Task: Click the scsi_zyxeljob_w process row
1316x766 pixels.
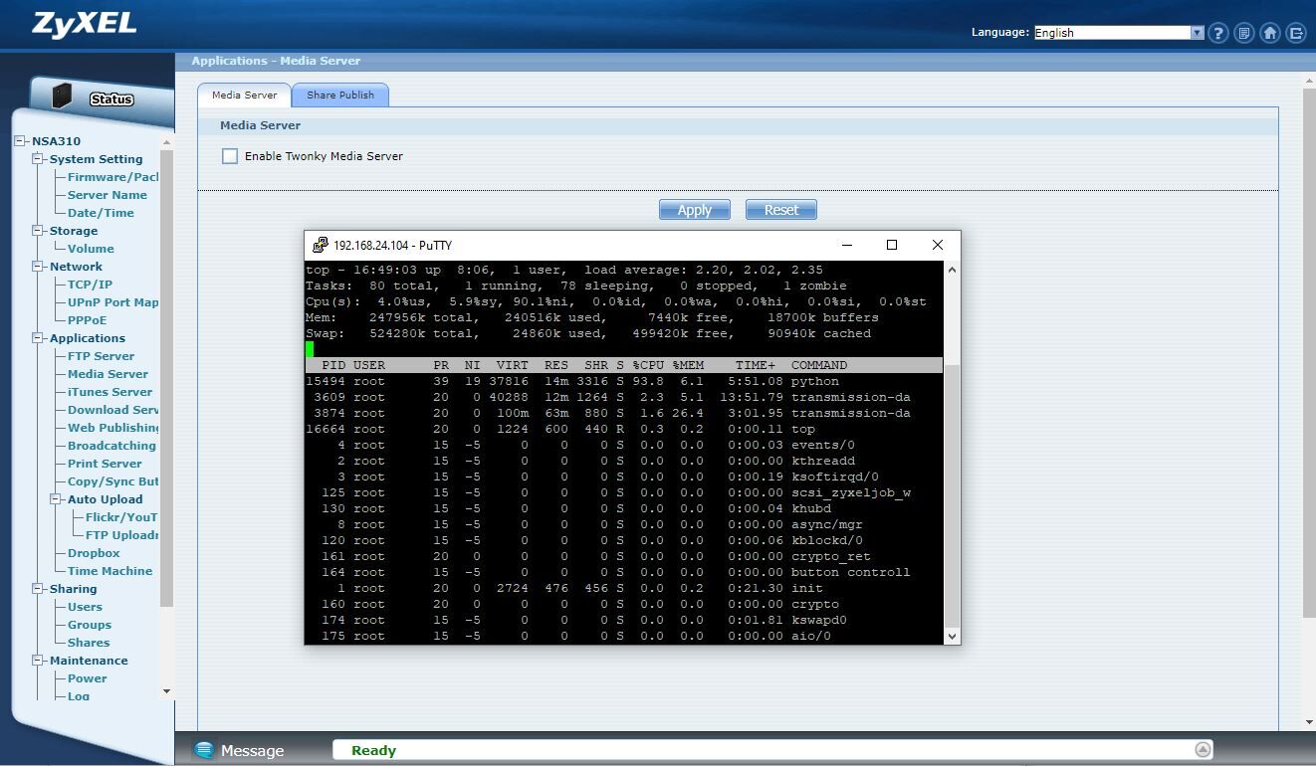Action: coord(623,492)
